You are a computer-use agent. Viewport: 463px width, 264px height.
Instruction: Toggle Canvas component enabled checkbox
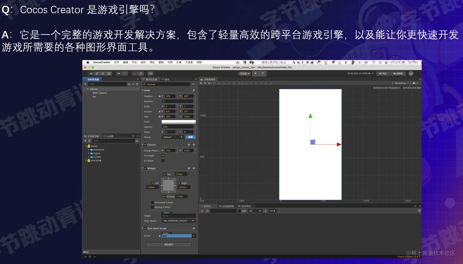(x=145, y=145)
